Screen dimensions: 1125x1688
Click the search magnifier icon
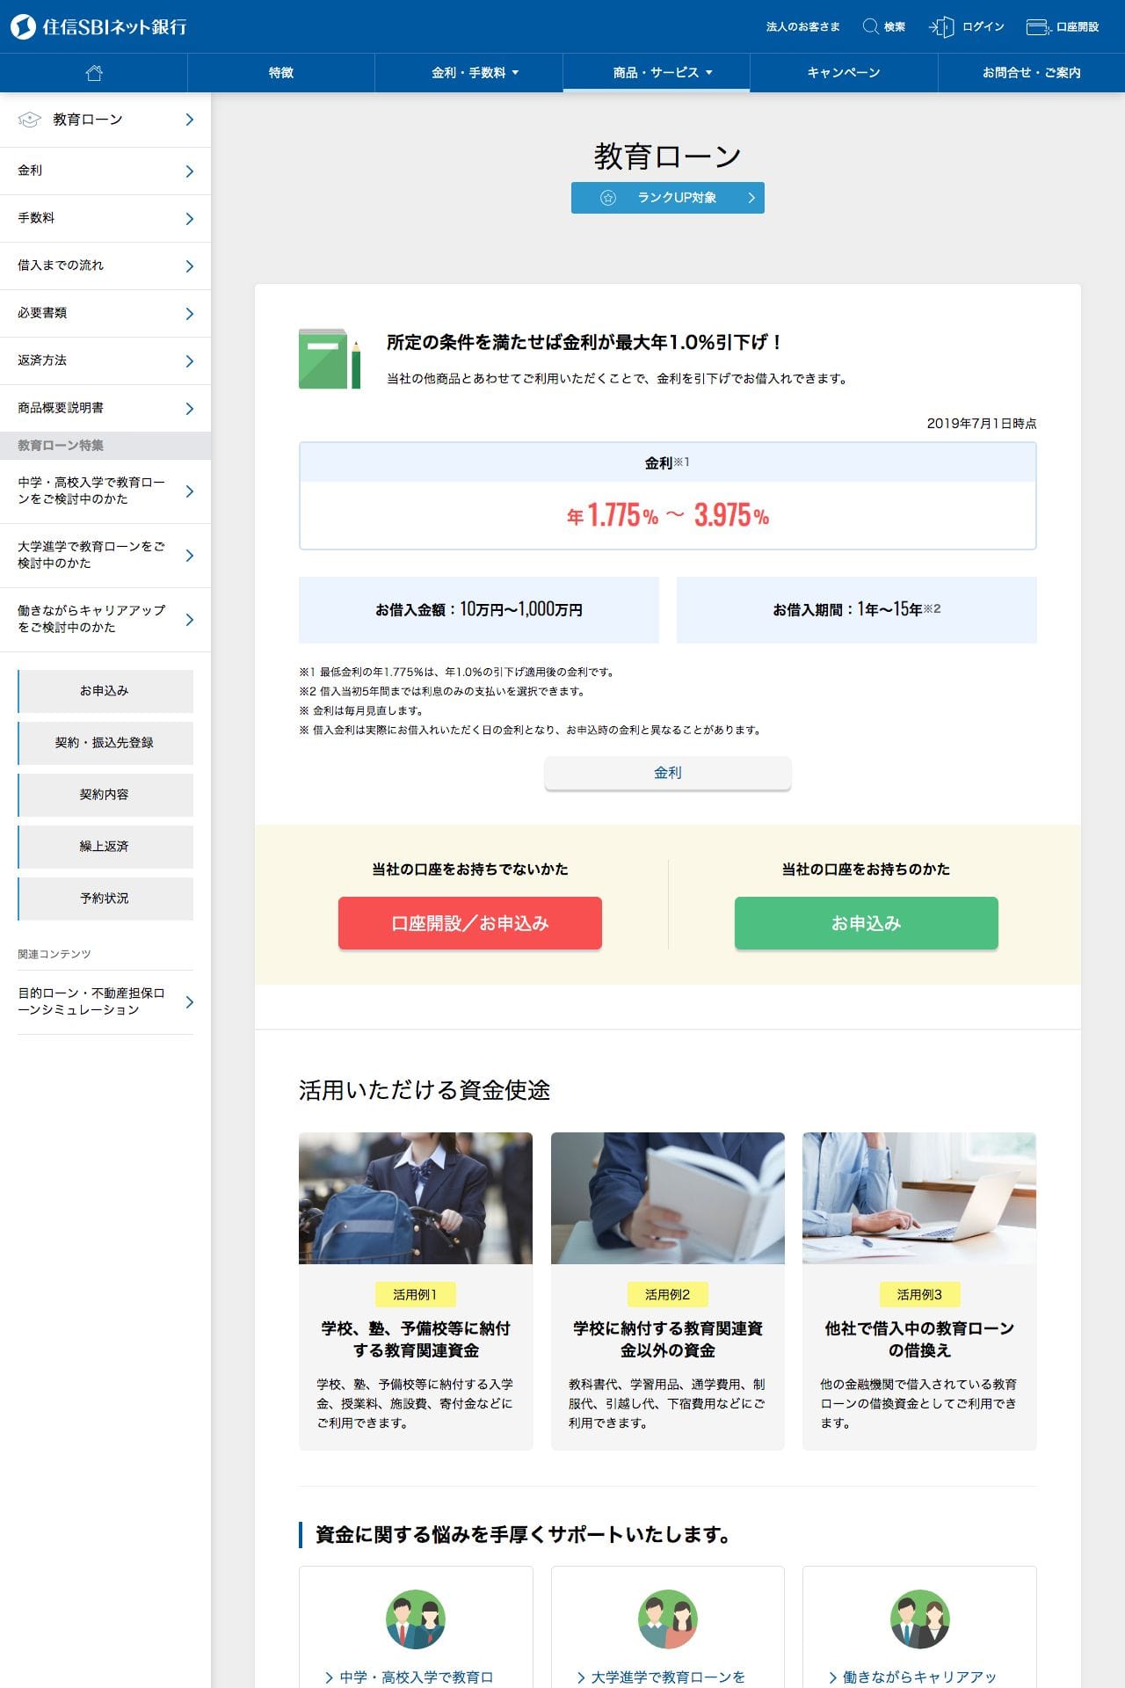870,26
